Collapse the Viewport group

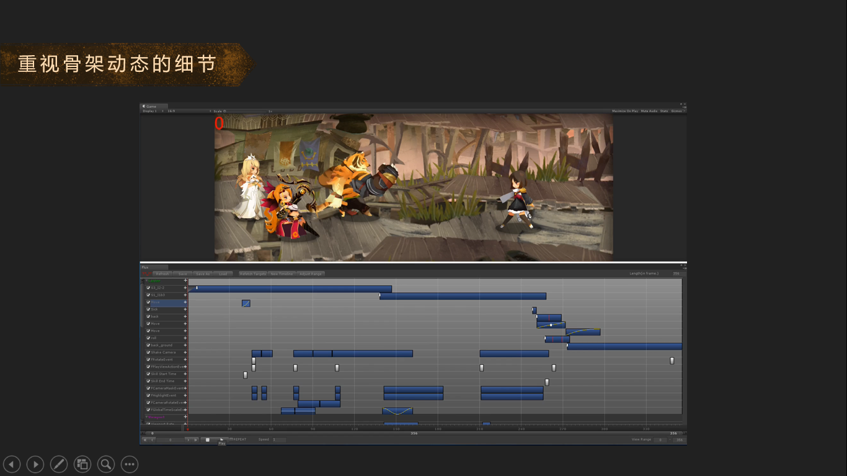click(x=146, y=417)
